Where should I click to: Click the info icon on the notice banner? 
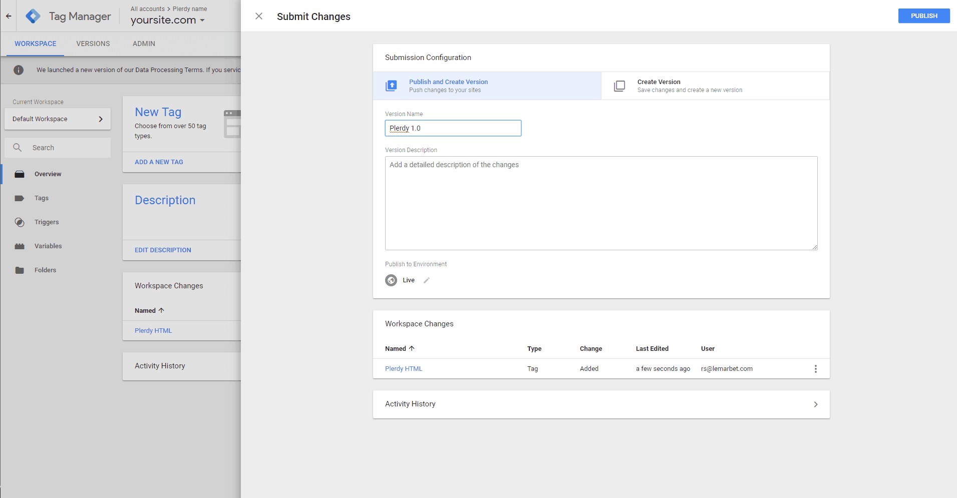click(19, 70)
